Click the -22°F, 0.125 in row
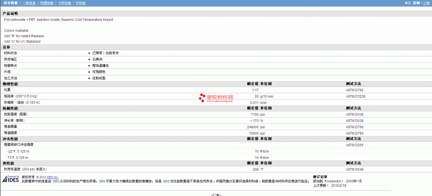This screenshot has width=432, height=196. [18, 151]
